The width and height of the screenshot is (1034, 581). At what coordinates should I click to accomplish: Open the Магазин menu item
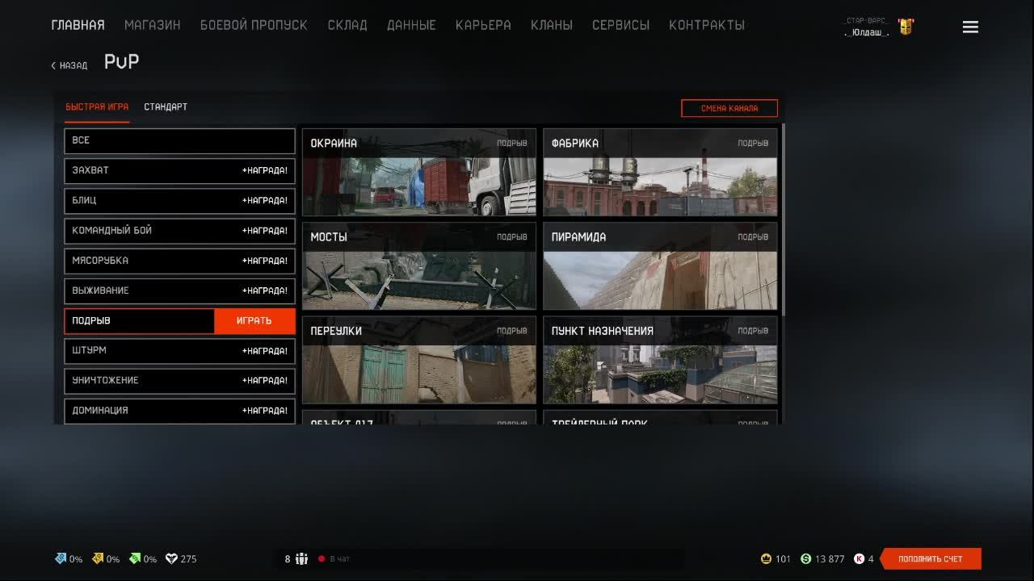pyautogui.click(x=153, y=25)
